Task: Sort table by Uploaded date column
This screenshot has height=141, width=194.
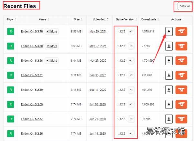Action: (x=100, y=19)
